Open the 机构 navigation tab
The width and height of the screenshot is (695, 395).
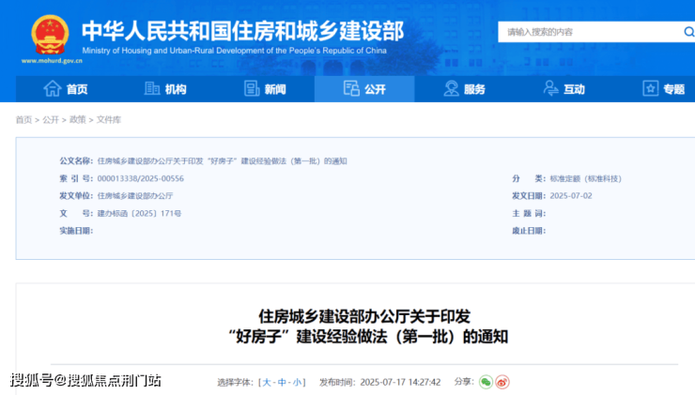[x=165, y=89]
